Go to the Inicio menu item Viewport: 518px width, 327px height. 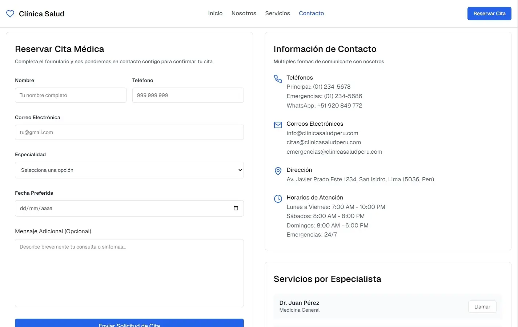pos(215,13)
